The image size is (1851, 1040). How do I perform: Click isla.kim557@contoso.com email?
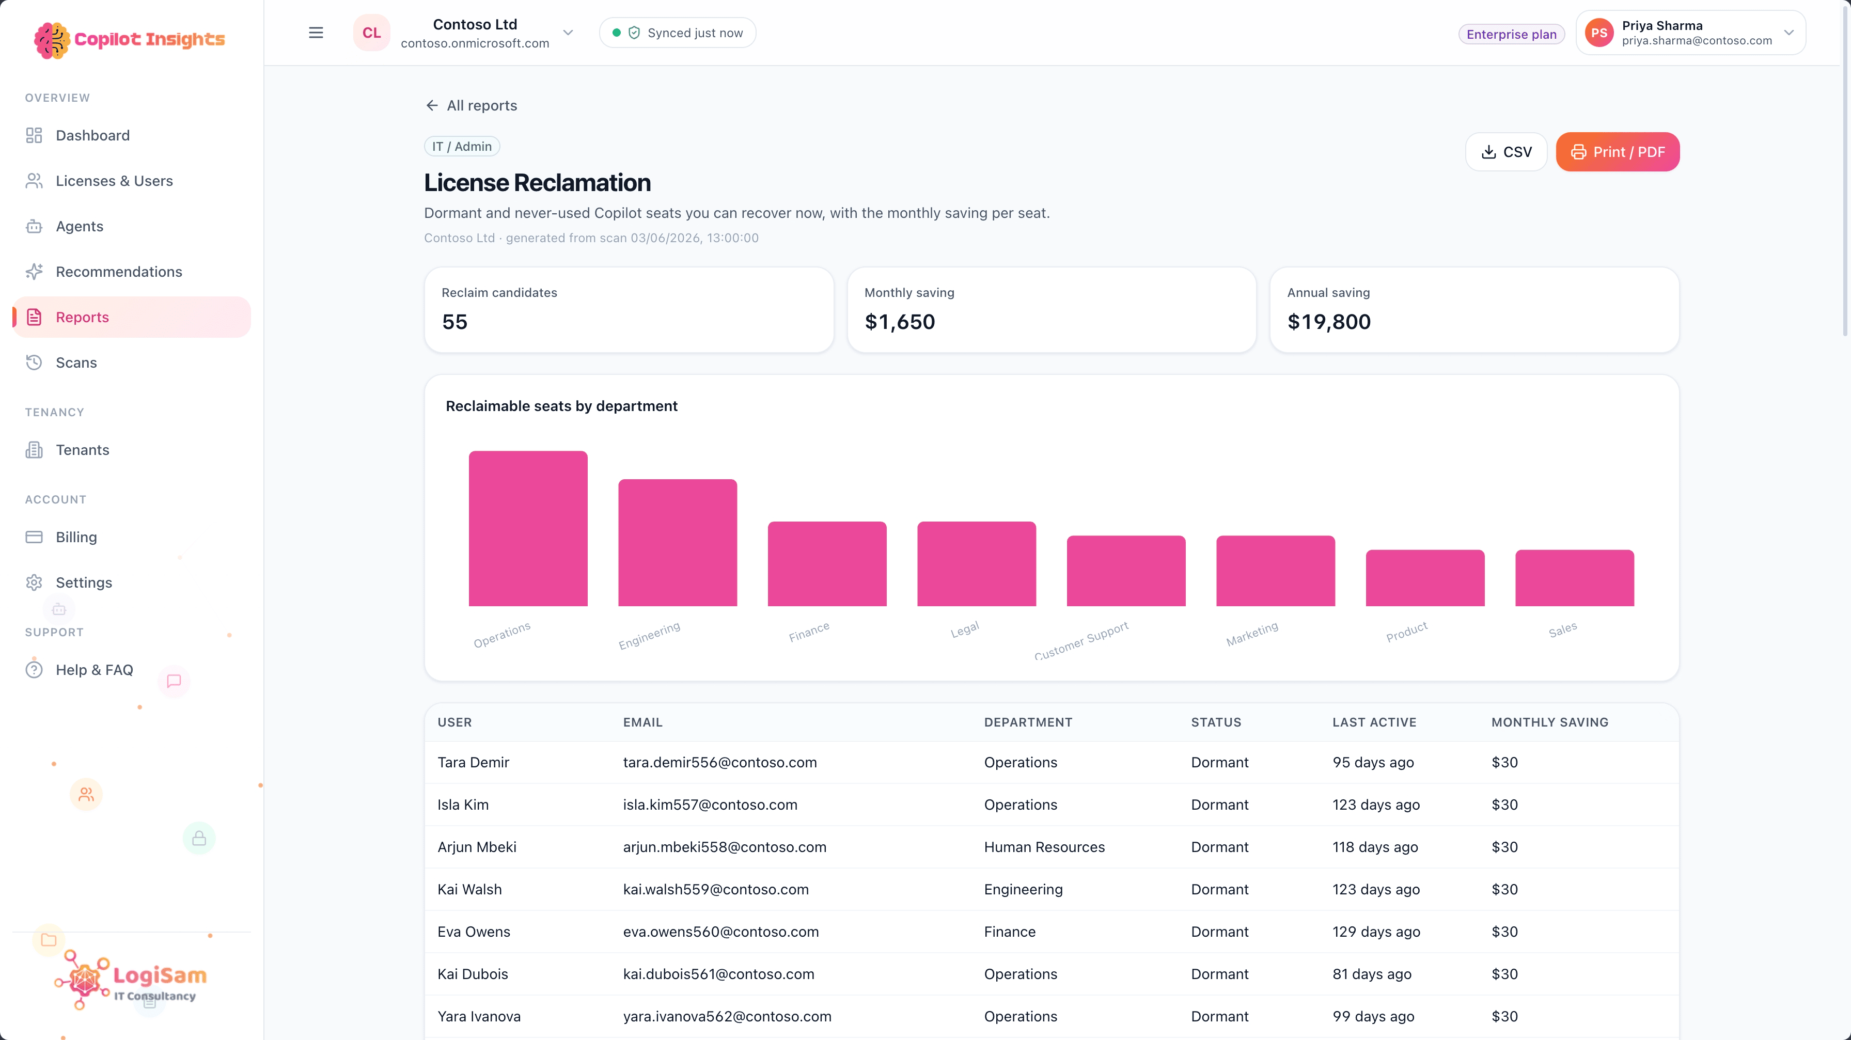710,805
